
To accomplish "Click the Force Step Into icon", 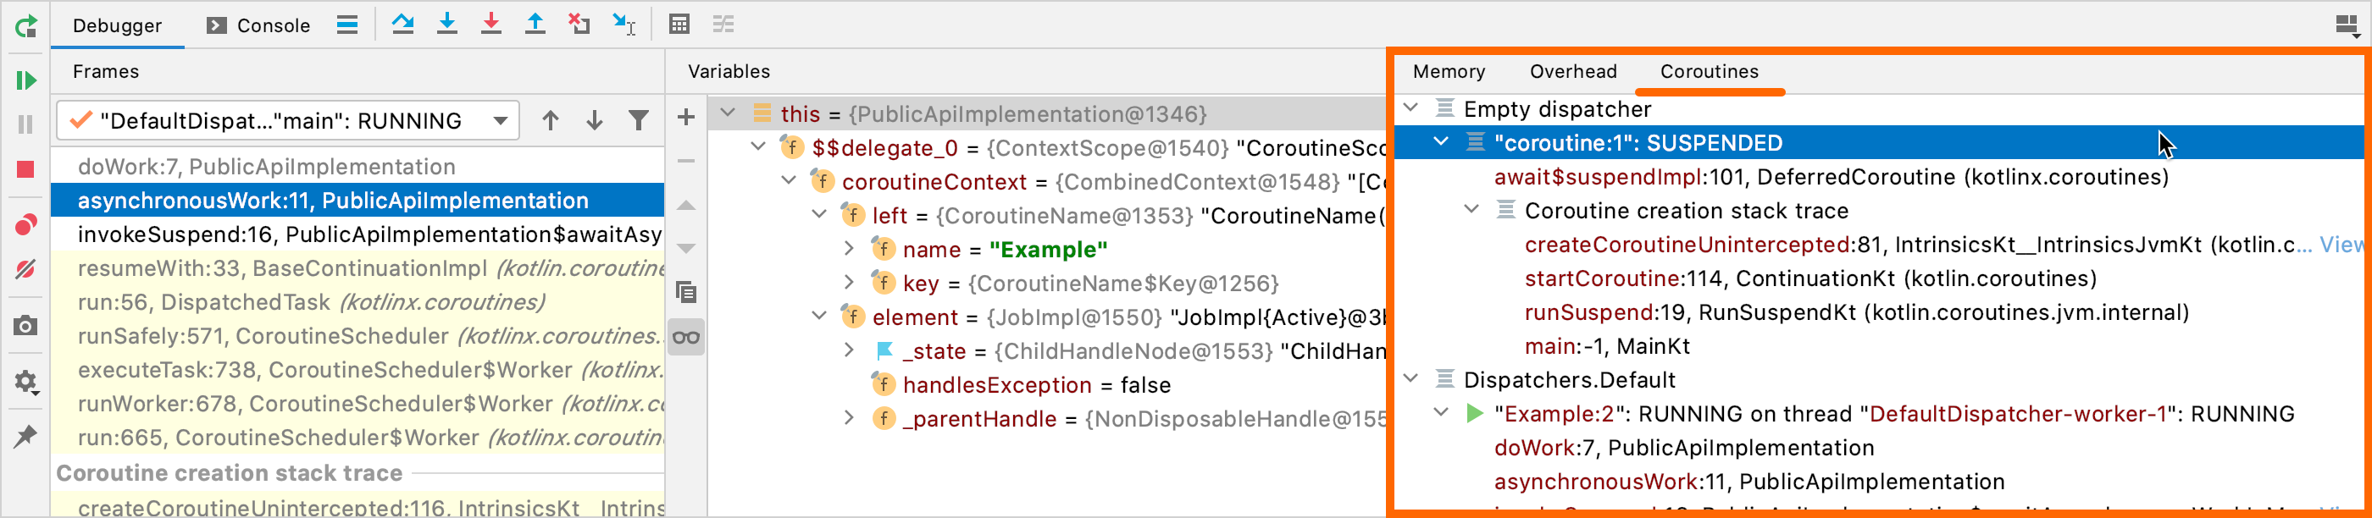I will point(490,25).
